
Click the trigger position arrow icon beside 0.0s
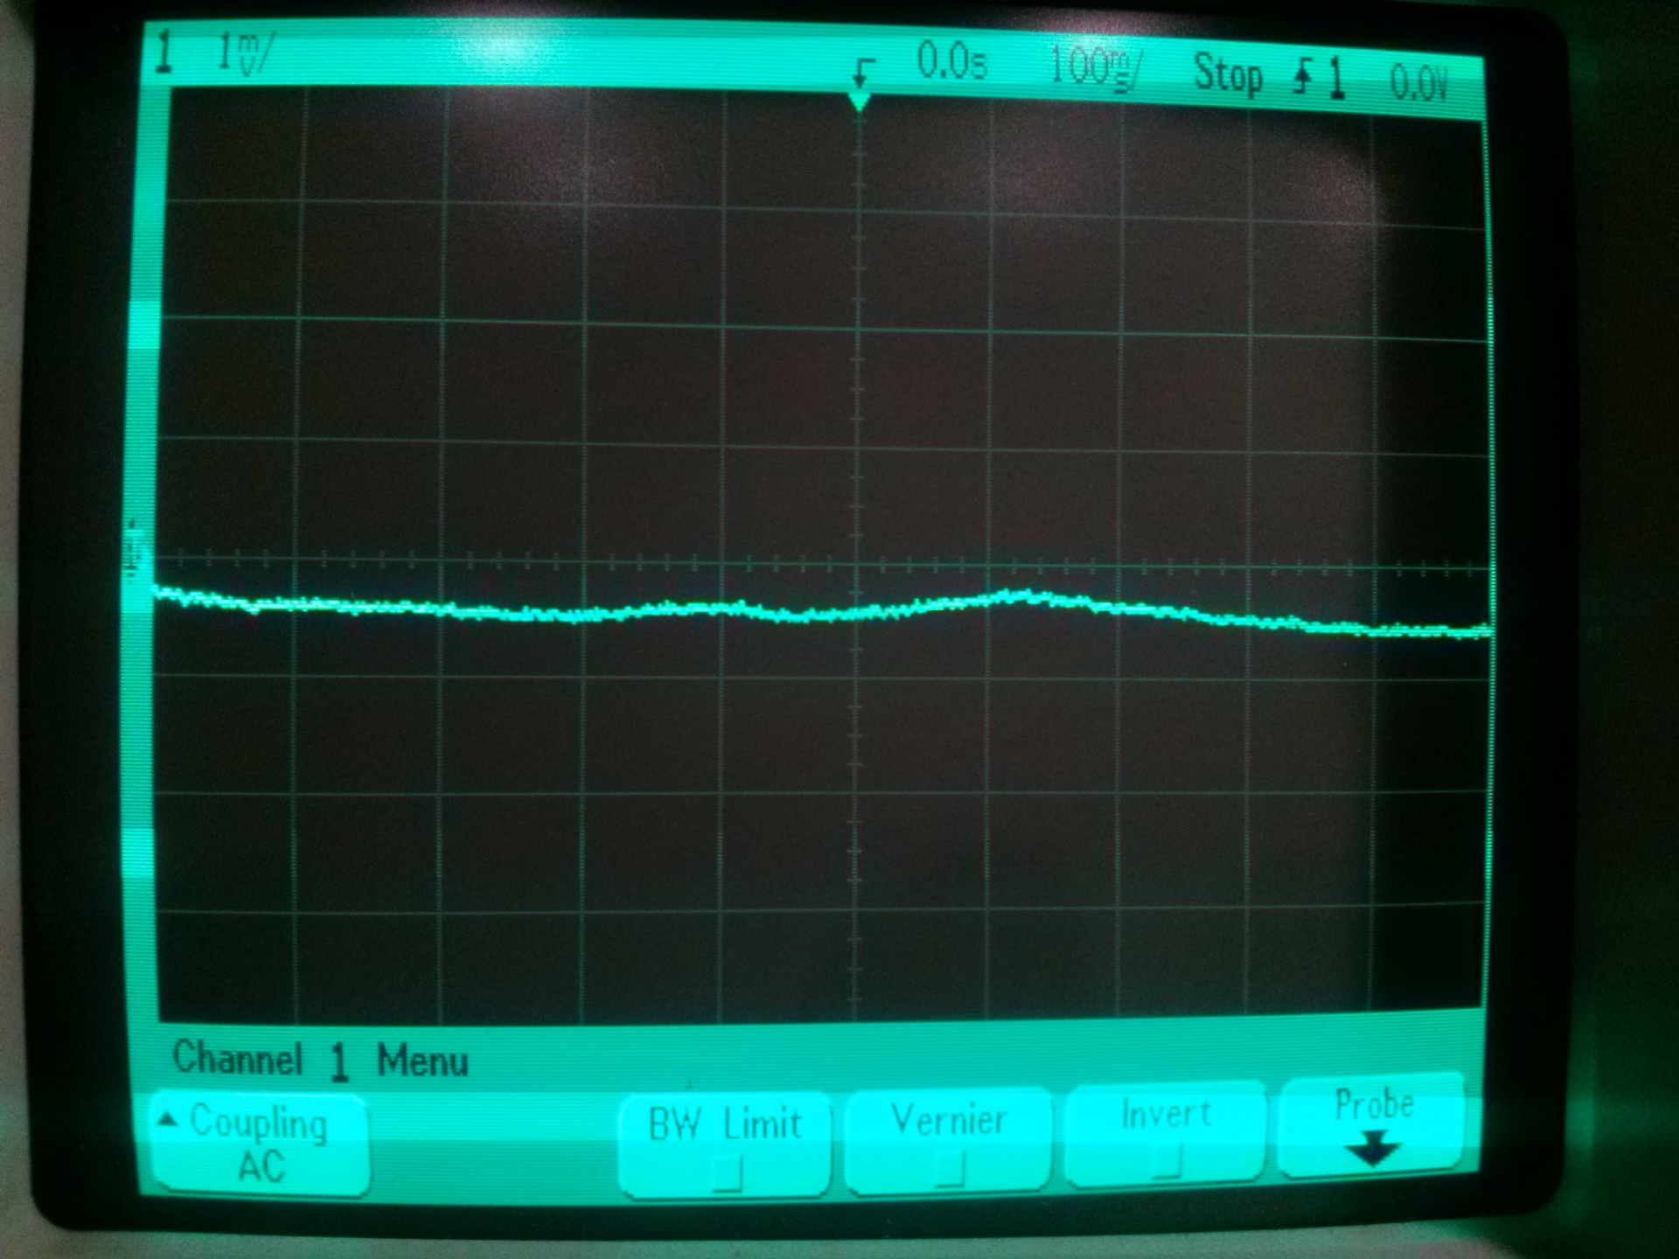[x=863, y=72]
